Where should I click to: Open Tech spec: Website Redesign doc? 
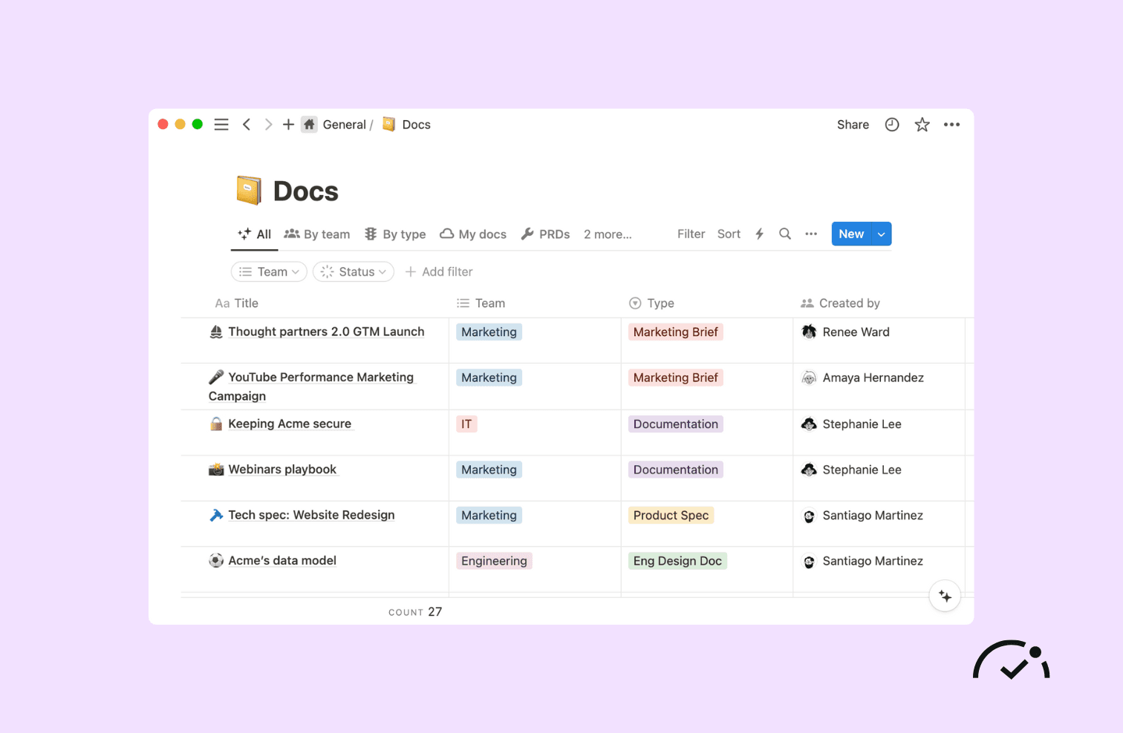pyautogui.click(x=311, y=515)
